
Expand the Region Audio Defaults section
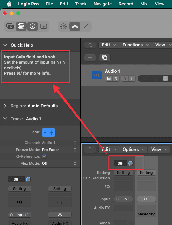5,106
